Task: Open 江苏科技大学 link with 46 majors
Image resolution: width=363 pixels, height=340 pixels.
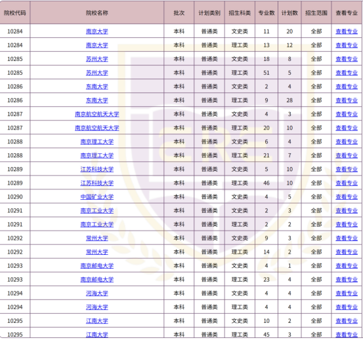Action: click(96, 183)
